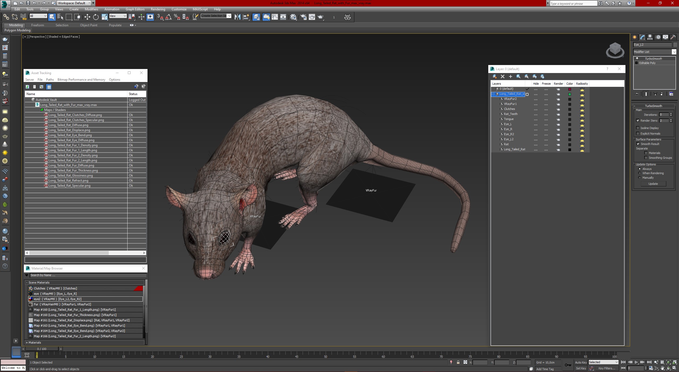Open the Modifier List dropdown
The image size is (679, 372).
674,52
